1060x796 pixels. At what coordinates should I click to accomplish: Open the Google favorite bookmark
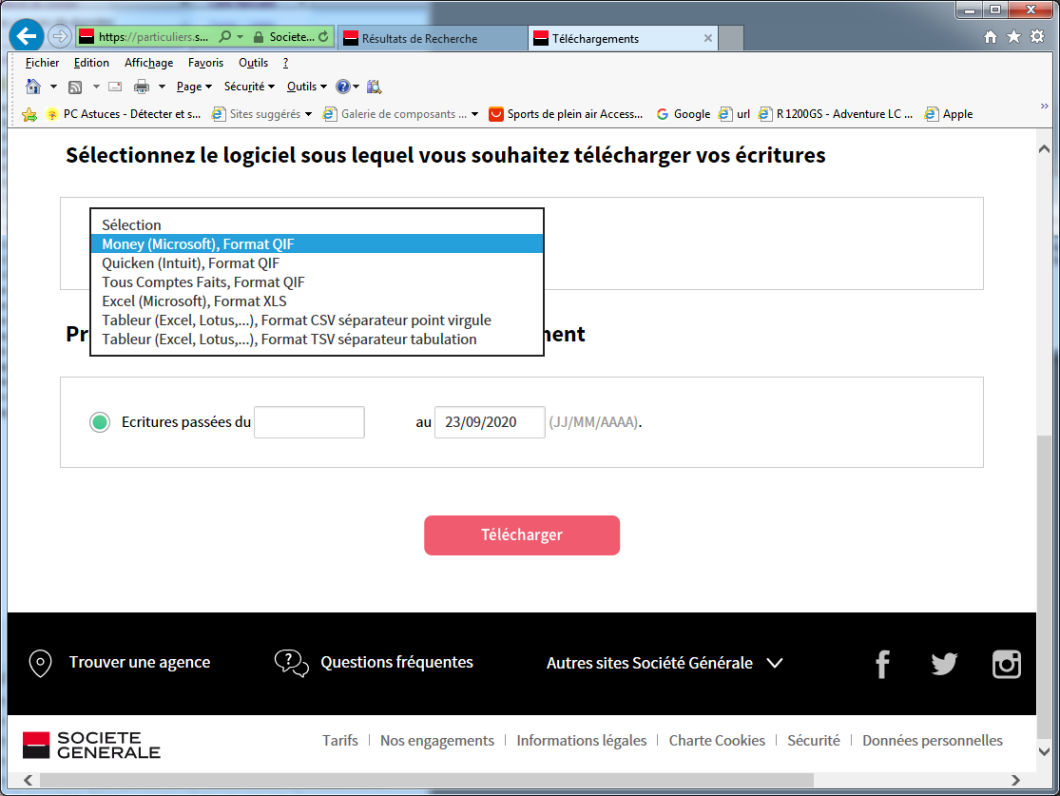pyautogui.click(x=684, y=114)
